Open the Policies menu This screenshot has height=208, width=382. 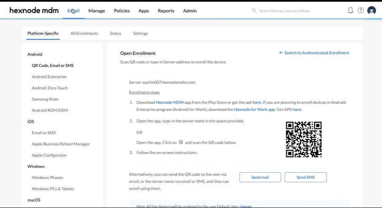point(122,11)
